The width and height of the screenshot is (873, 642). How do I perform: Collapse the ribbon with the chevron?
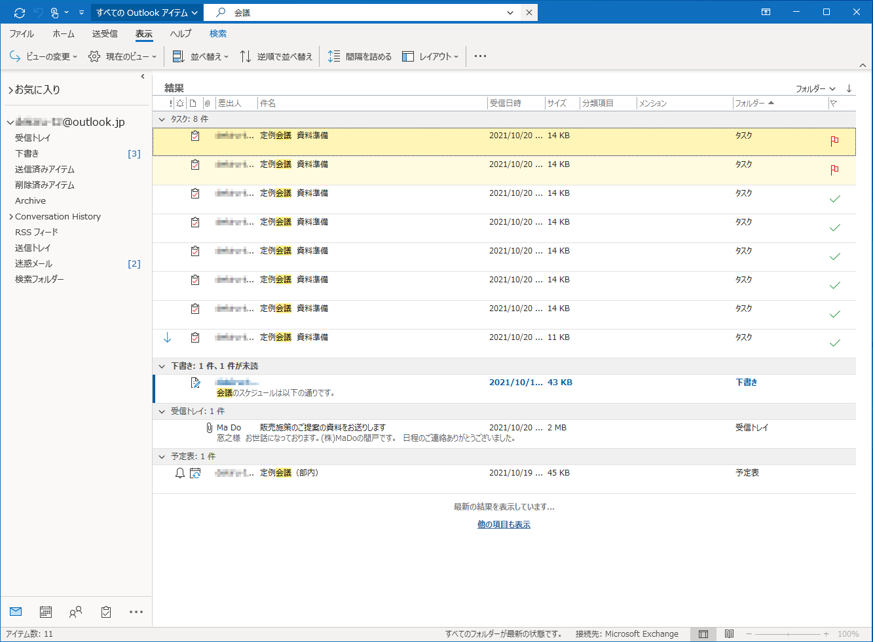point(862,66)
